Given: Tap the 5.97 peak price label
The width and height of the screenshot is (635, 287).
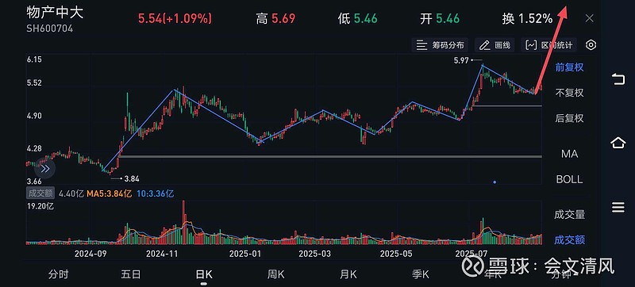Looking at the screenshot, I should (x=462, y=60).
